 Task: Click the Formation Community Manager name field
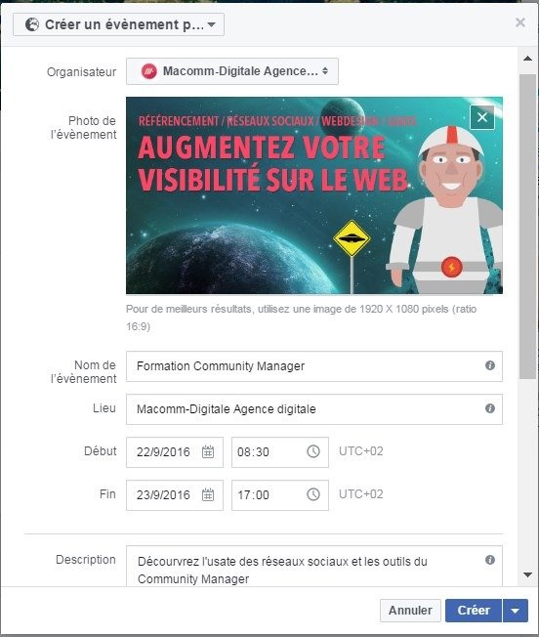pyautogui.click(x=314, y=366)
